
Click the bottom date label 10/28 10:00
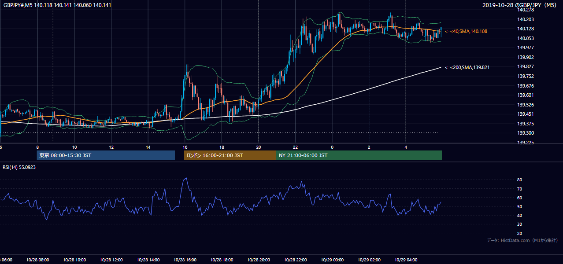(x=74, y=260)
